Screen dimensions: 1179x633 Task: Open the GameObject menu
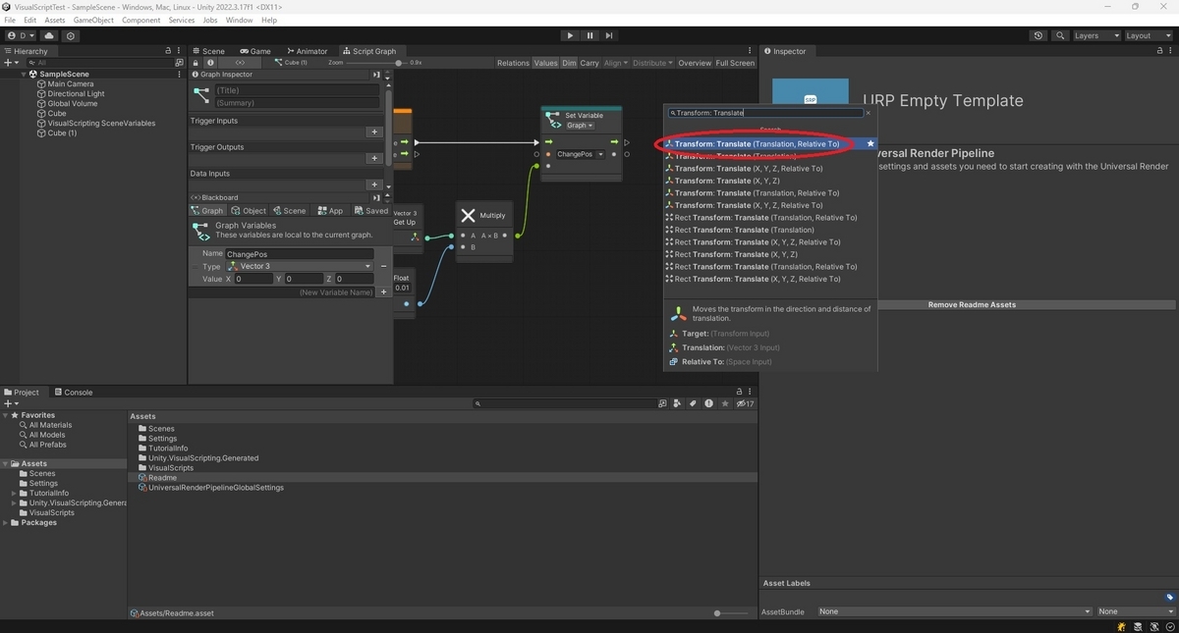click(x=93, y=20)
